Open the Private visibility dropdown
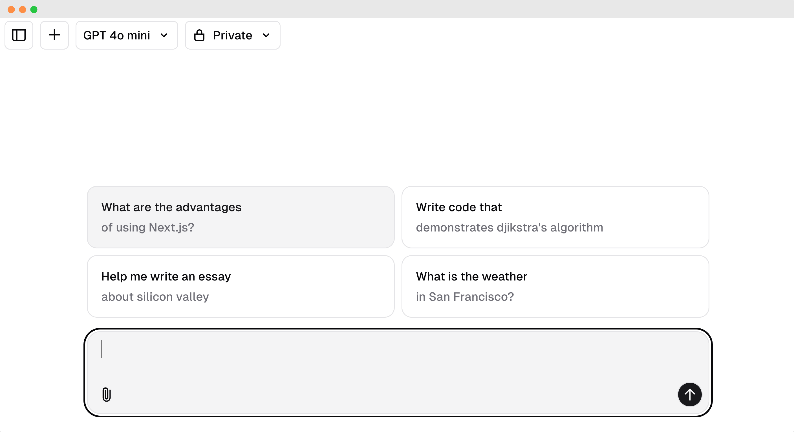This screenshot has width=794, height=432. click(x=232, y=35)
